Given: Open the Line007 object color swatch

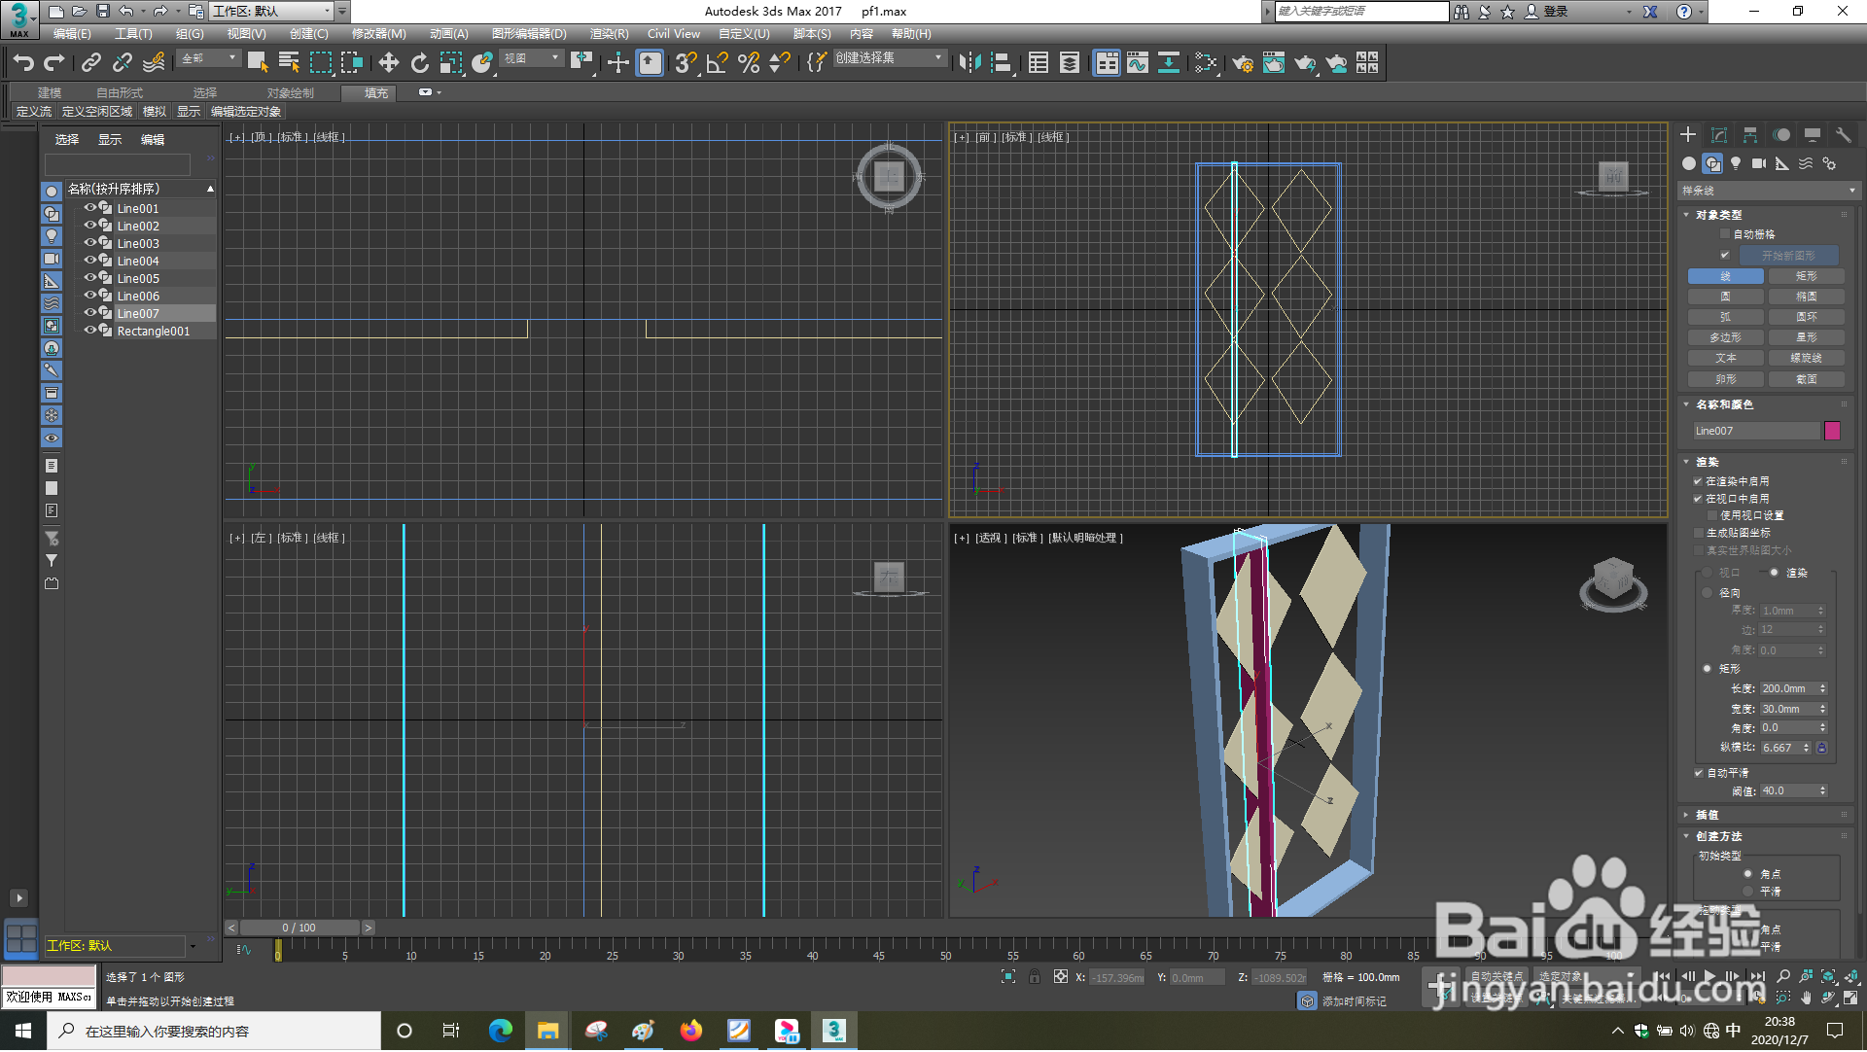Looking at the screenshot, I should coord(1832,431).
